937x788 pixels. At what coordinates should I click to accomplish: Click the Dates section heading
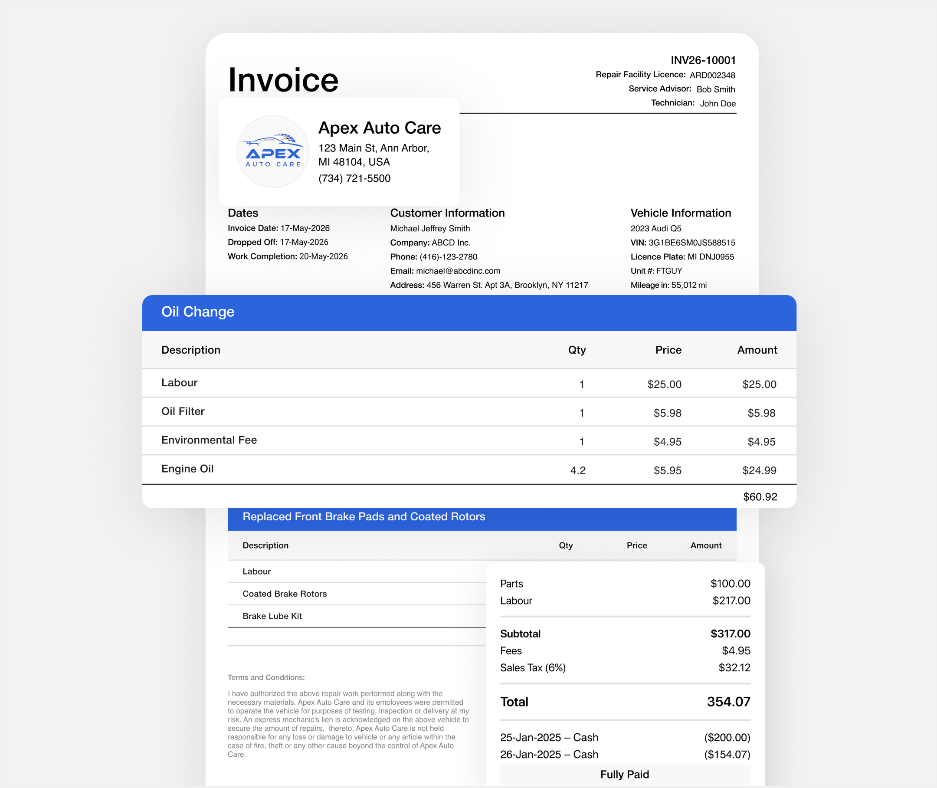[243, 213]
